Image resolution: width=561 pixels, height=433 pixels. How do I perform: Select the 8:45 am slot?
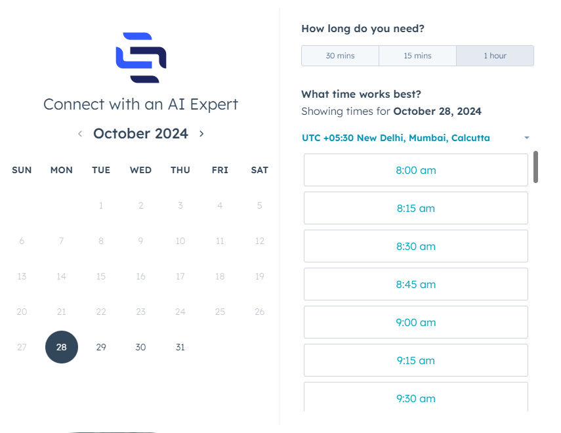pyautogui.click(x=415, y=284)
